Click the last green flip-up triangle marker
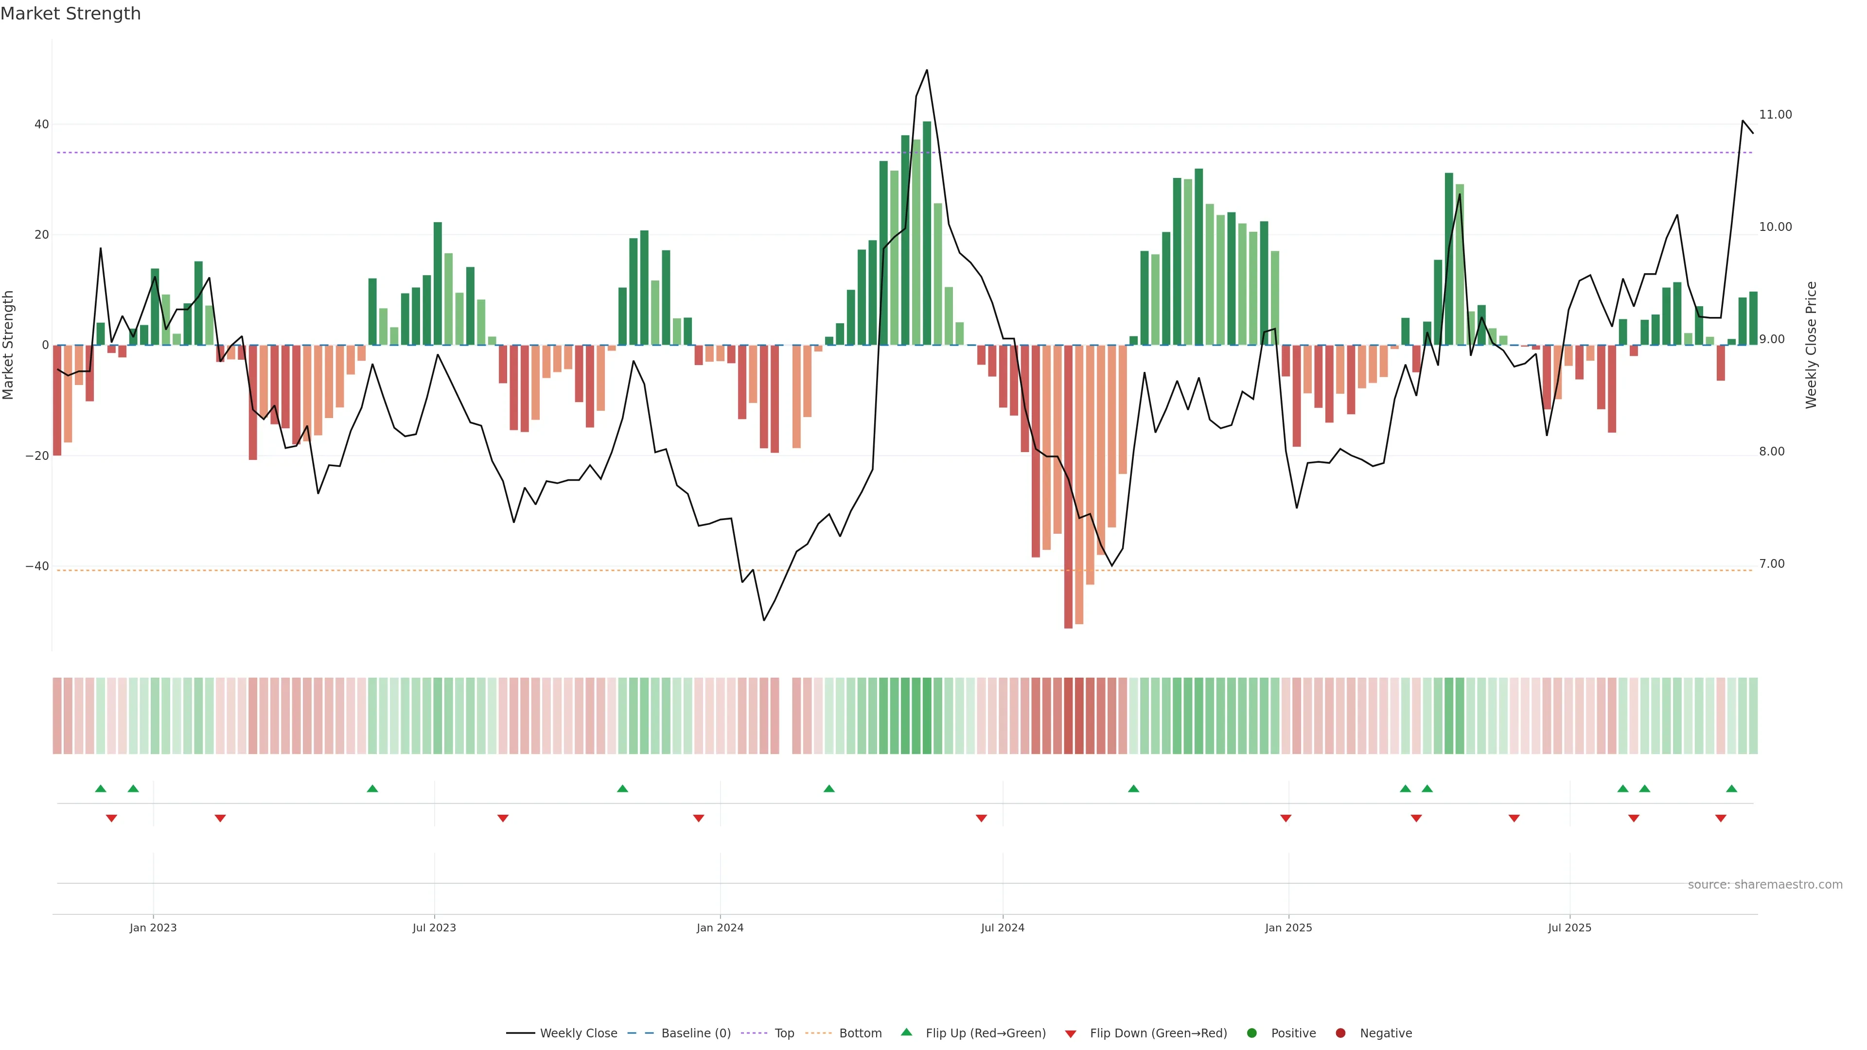This screenshot has width=1867, height=1050. click(x=1731, y=788)
